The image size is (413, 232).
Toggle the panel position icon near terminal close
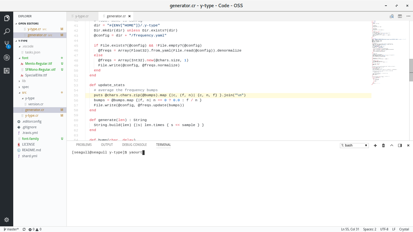(399, 145)
